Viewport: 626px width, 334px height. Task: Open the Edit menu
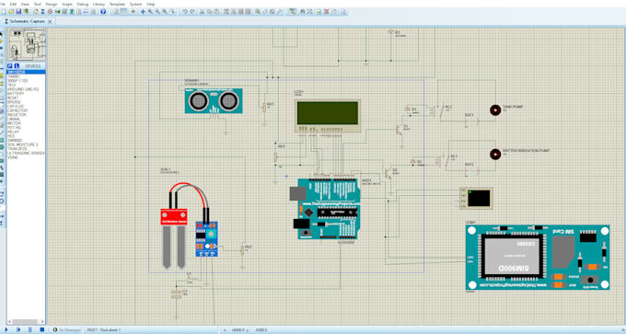(13, 4)
